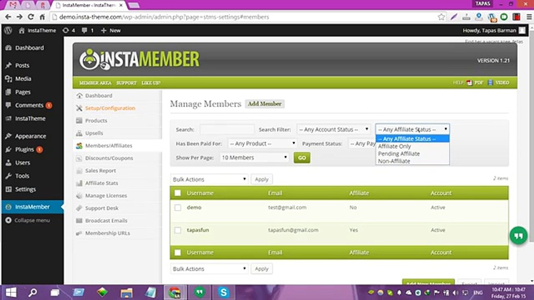Open Show Per Page 10 Members dropdown
Screen dimensions: 534x300
(254, 157)
